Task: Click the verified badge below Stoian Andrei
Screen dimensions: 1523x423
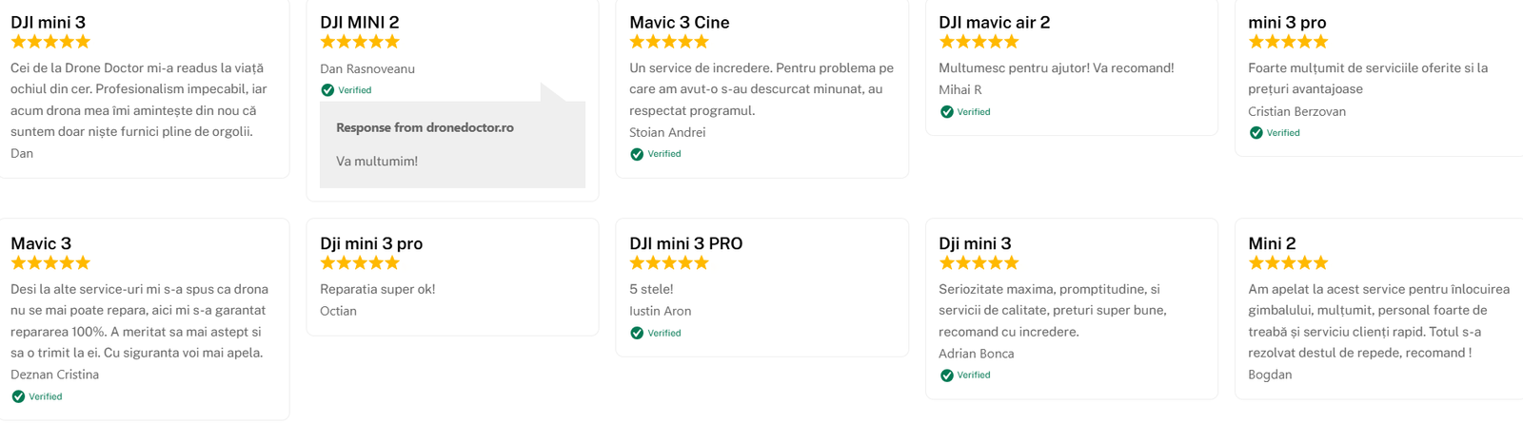Action: [637, 154]
